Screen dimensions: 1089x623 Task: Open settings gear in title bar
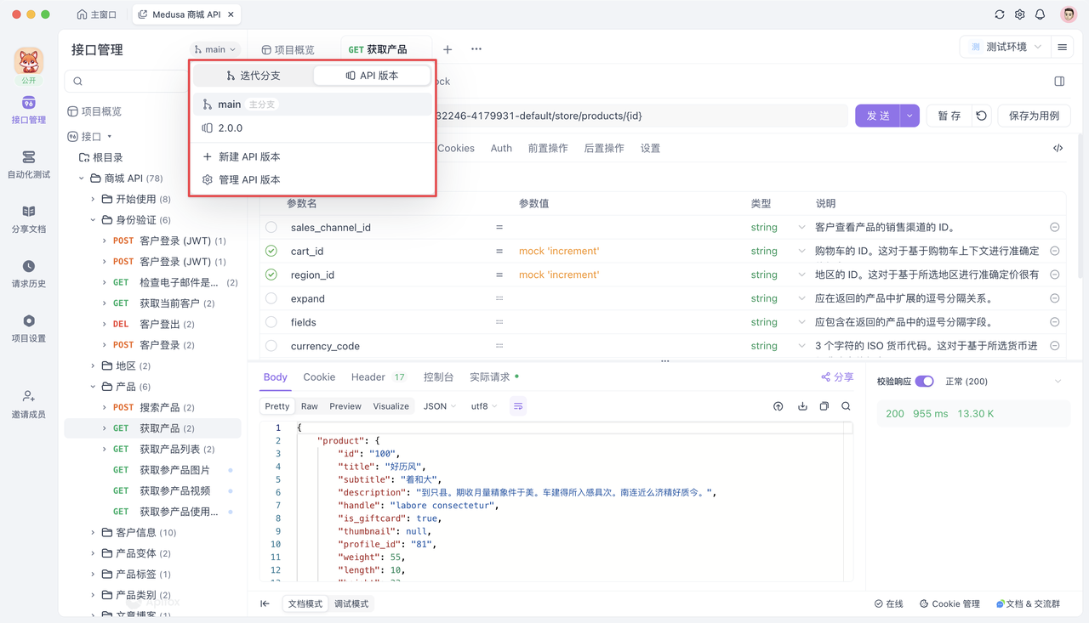1020,14
